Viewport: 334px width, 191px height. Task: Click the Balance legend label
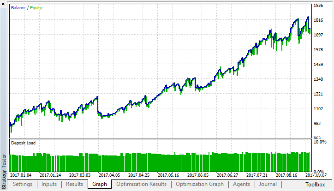coord(18,8)
